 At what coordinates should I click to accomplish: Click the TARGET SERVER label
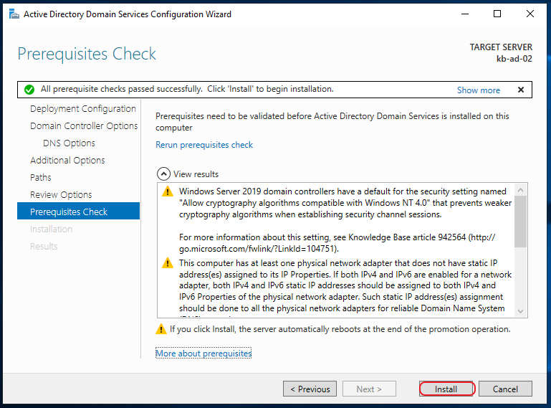point(501,47)
